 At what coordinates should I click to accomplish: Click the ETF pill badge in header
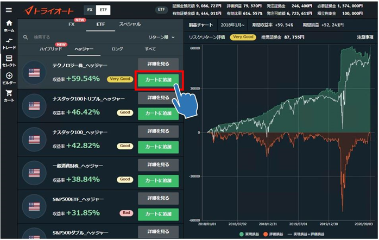pos(161,10)
